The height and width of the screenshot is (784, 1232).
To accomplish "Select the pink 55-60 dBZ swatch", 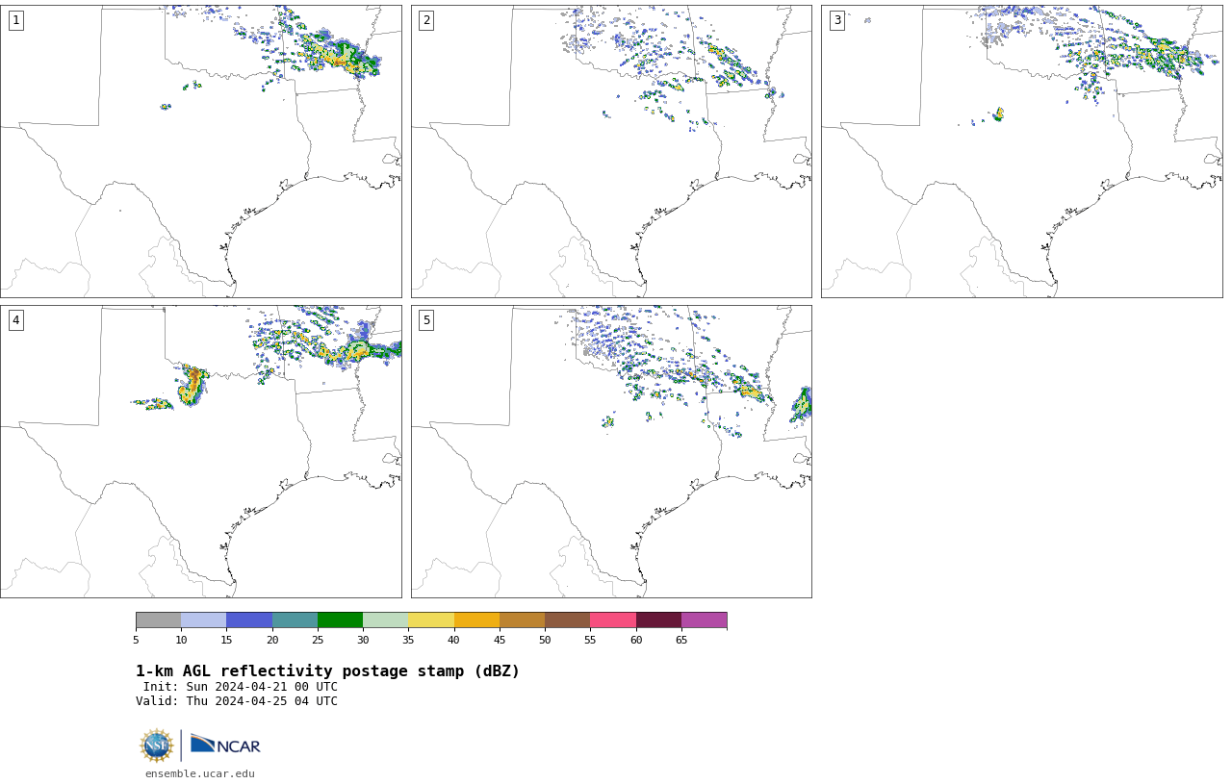I will tap(613, 620).
